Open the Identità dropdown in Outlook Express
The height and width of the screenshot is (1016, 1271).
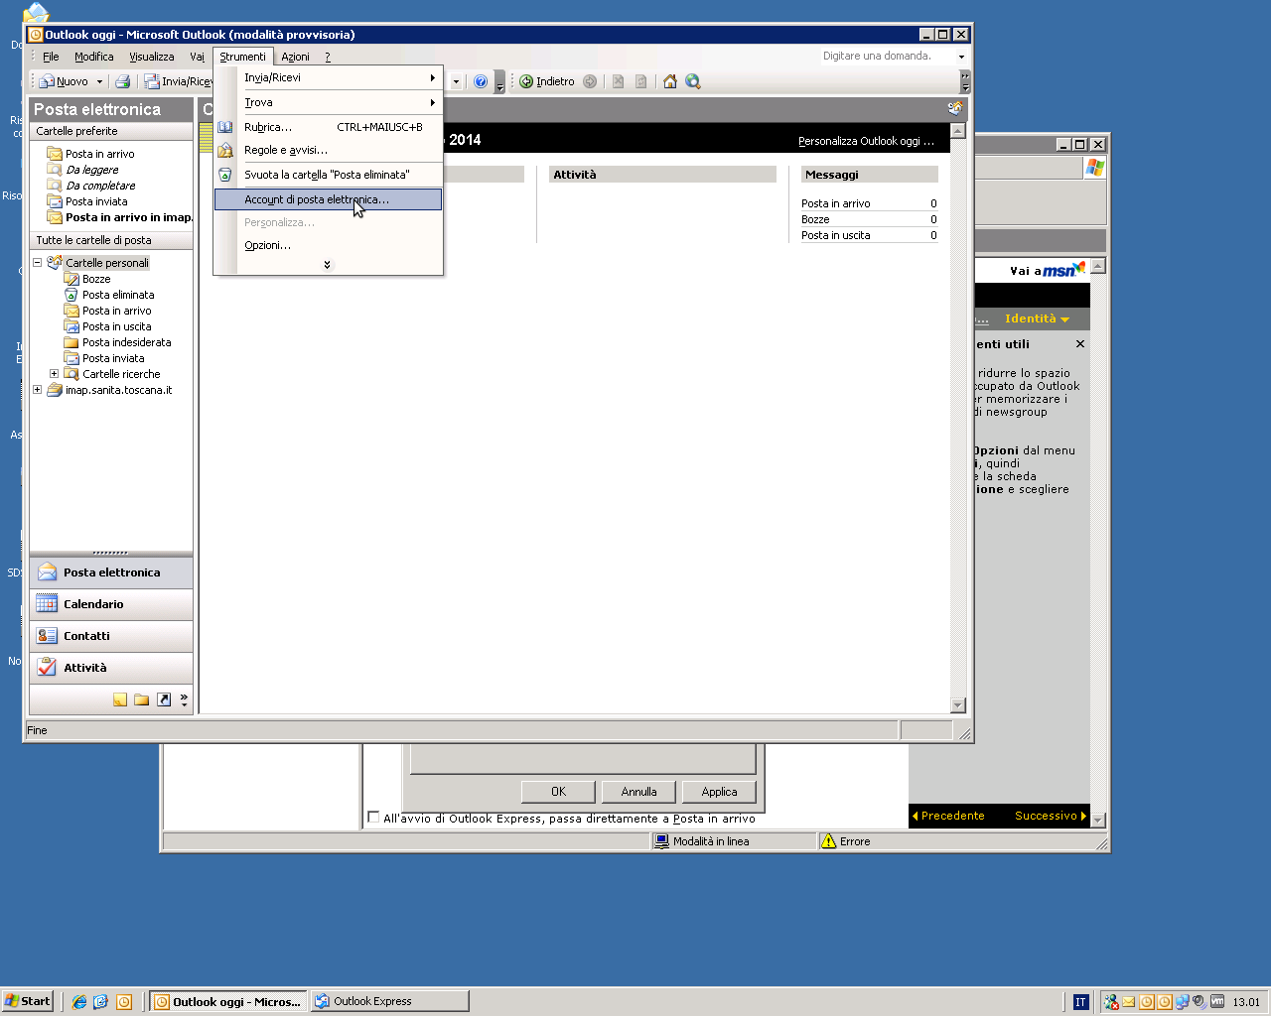click(1037, 318)
